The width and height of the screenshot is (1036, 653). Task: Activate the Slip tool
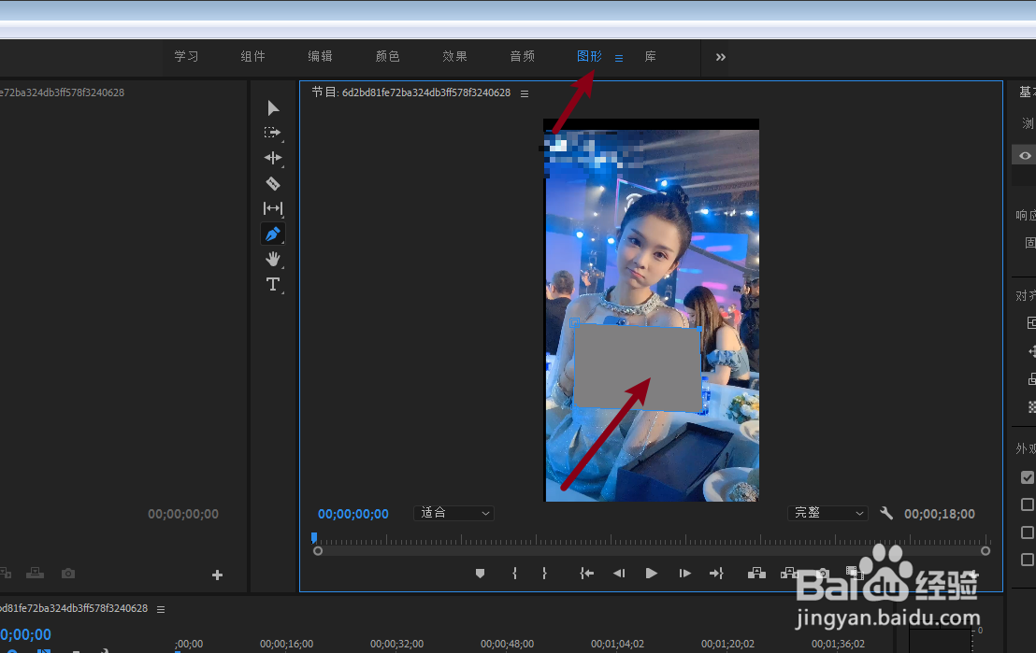[273, 208]
